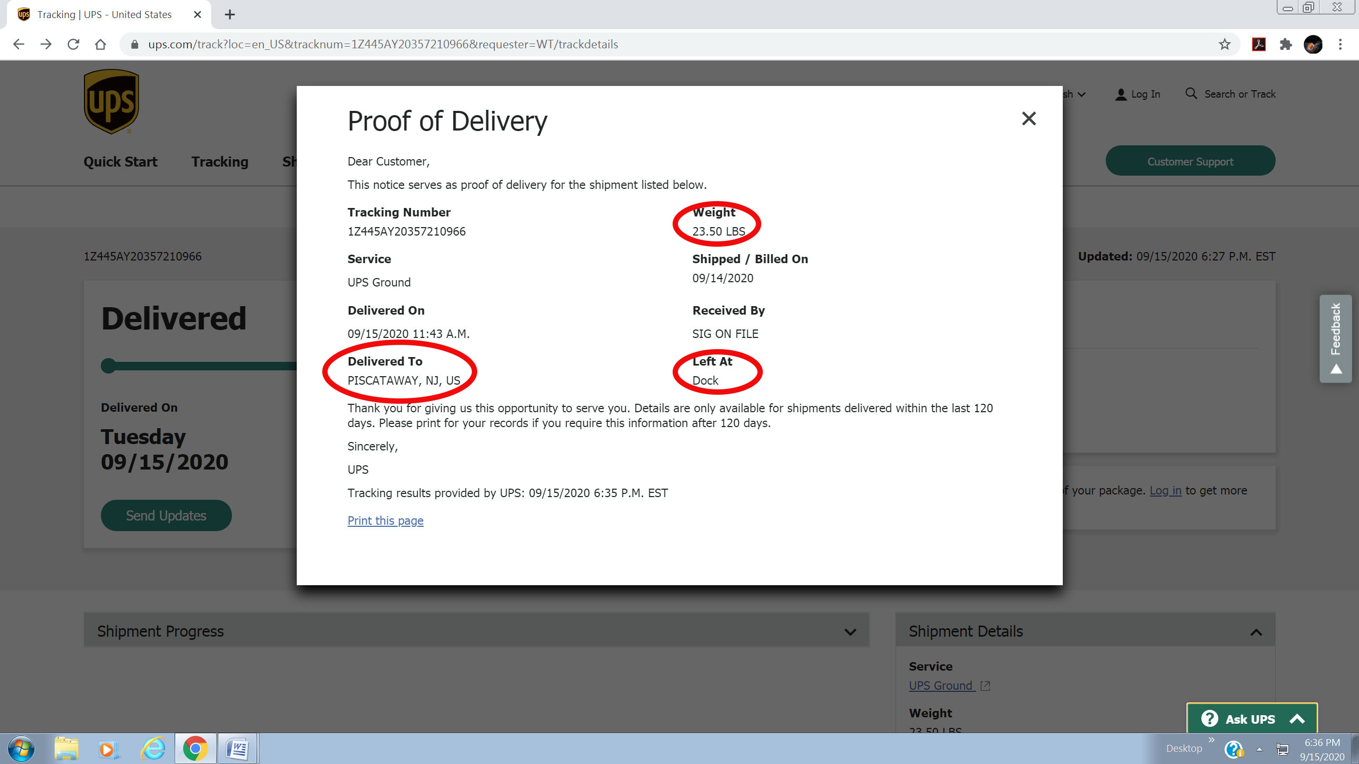Click Log In in the header
Viewport: 1359px width, 764px height.
[x=1138, y=94]
